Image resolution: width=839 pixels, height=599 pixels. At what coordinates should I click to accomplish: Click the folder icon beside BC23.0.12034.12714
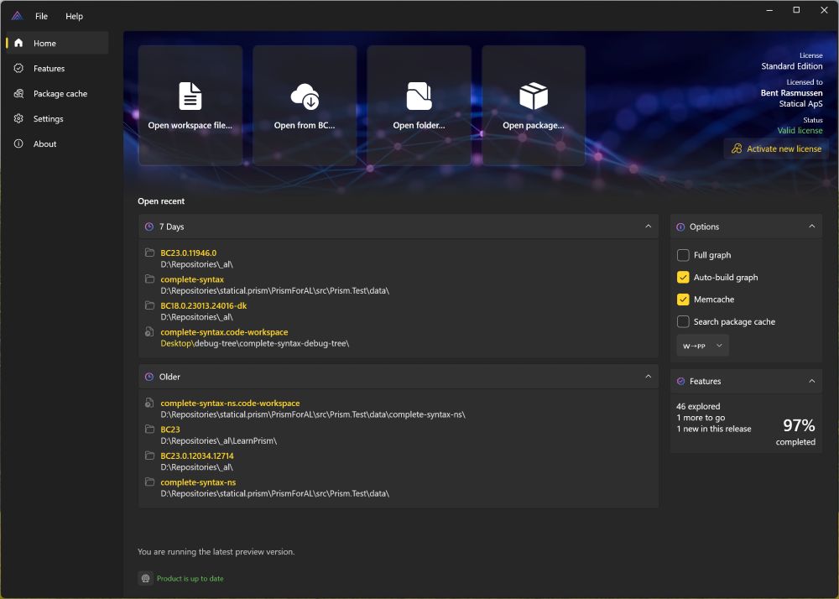click(150, 456)
